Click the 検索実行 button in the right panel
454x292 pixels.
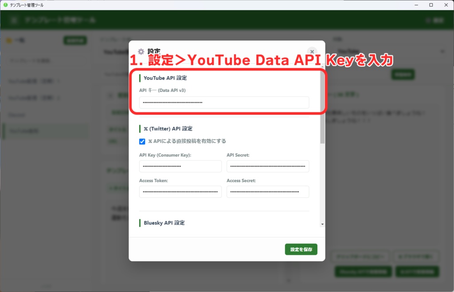click(403, 74)
